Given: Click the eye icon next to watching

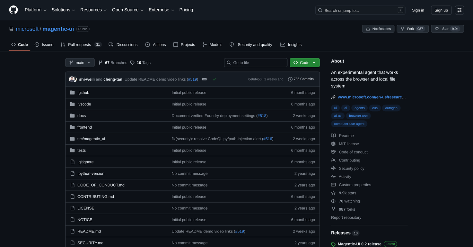Looking at the screenshot, I should 333,201.
